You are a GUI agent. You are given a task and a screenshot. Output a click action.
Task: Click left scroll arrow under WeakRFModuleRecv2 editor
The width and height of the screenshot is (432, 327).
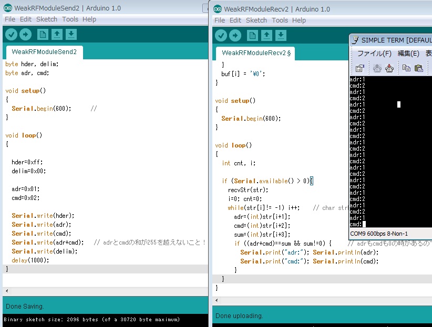[217, 300]
